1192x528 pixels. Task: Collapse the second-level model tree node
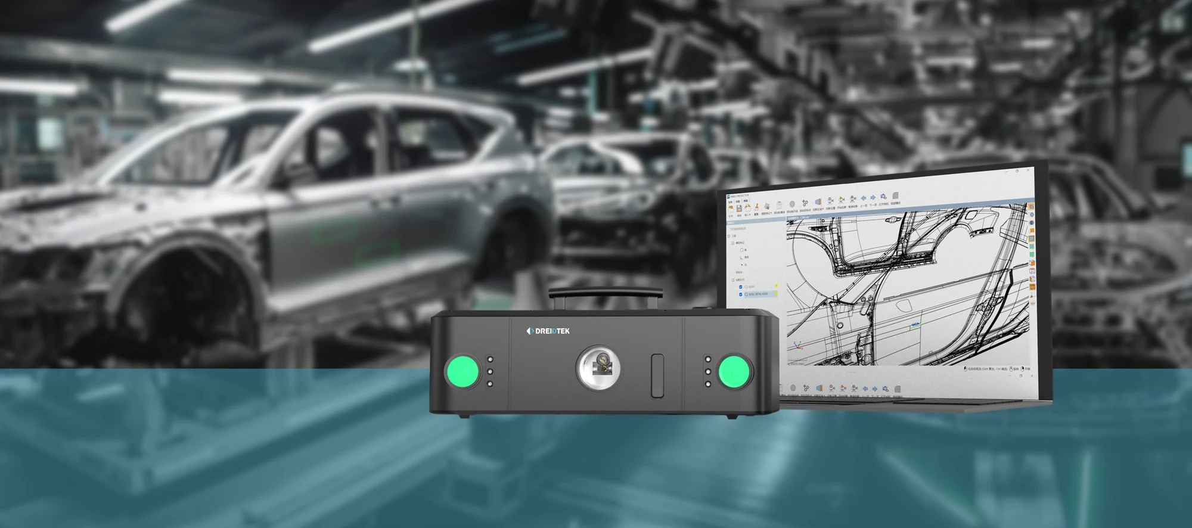coord(732,243)
